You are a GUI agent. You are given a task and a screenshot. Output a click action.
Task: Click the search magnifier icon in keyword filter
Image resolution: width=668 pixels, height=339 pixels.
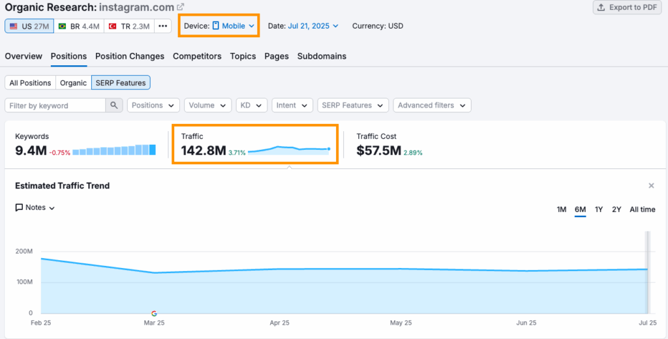[x=114, y=106]
